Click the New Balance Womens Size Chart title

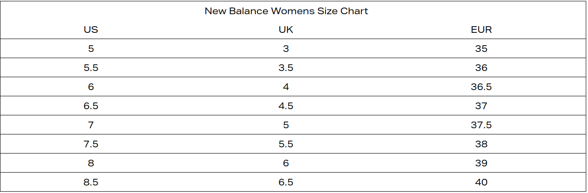286,11
